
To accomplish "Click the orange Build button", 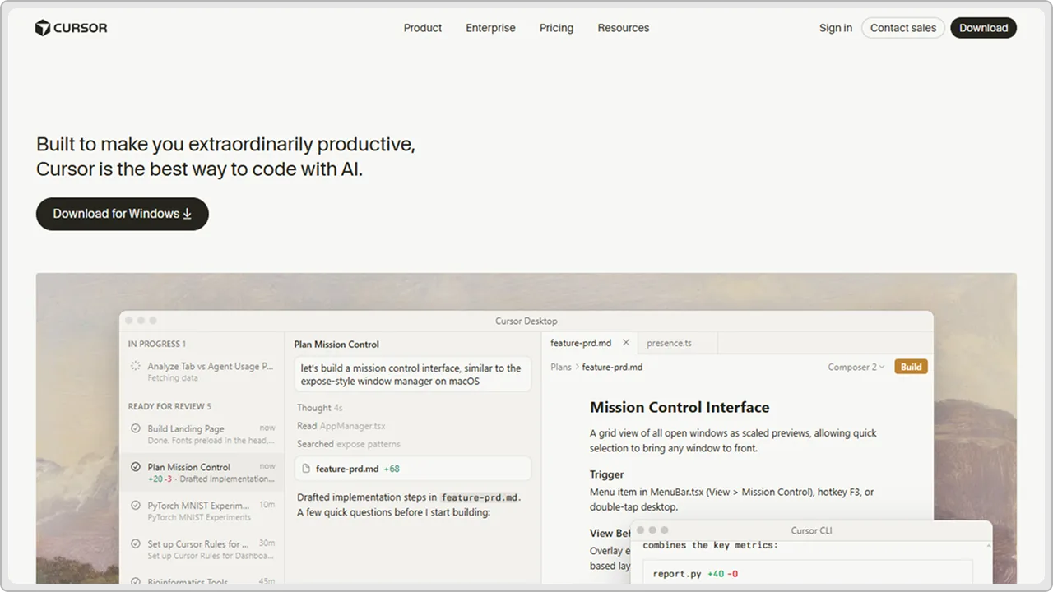I will tap(911, 367).
